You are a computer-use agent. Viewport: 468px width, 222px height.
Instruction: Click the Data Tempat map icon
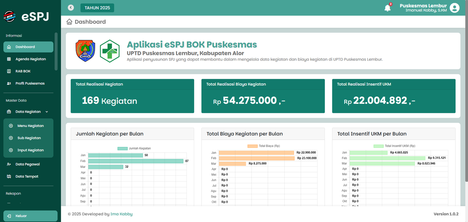pyautogui.click(x=9, y=176)
